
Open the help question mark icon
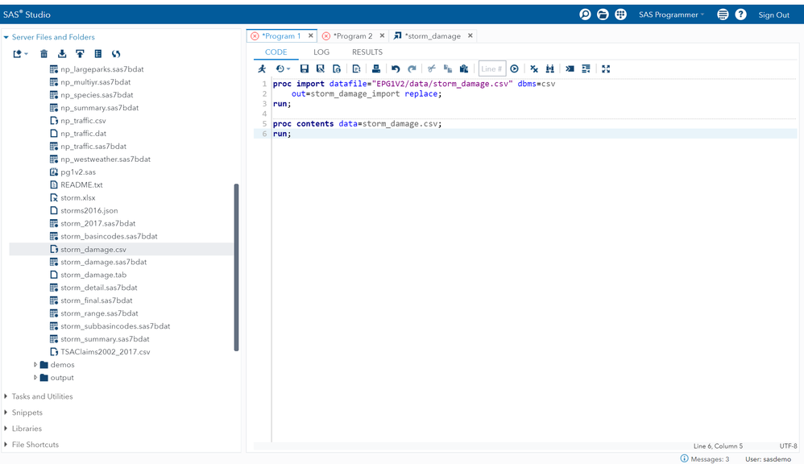740,14
